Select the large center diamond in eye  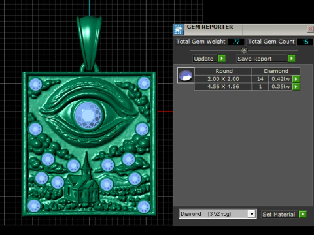[x=88, y=115]
